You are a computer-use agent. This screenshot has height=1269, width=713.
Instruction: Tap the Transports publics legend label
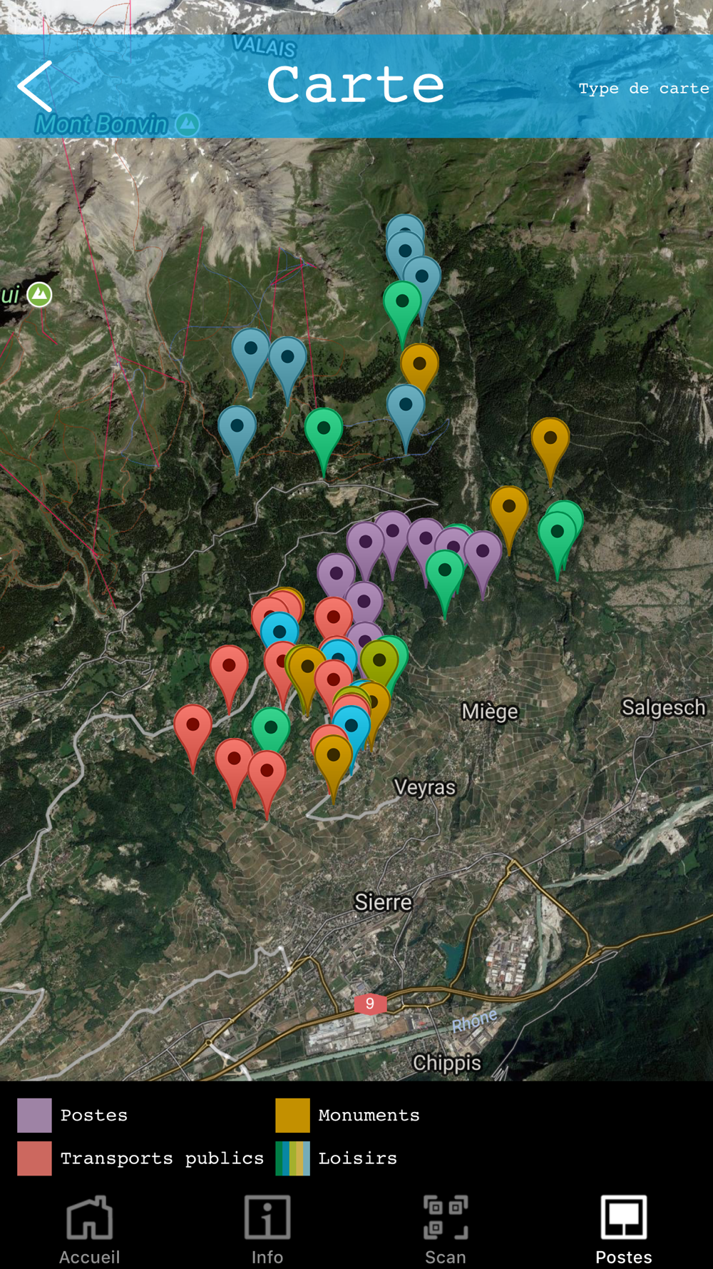coord(162,1158)
